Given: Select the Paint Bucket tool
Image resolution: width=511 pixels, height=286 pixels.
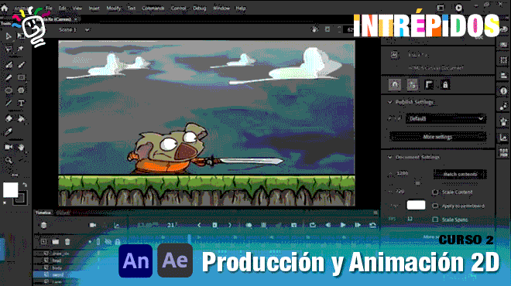Looking at the screenshot, I should pyautogui.click(x=21, y=118).
